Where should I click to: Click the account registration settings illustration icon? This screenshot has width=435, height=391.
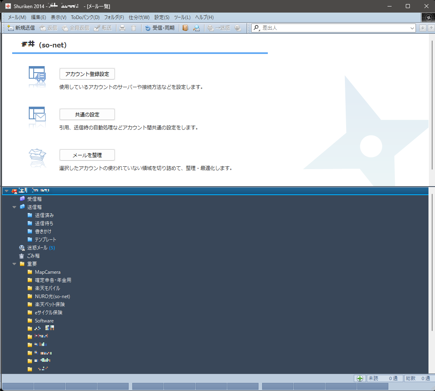point(37,74)
